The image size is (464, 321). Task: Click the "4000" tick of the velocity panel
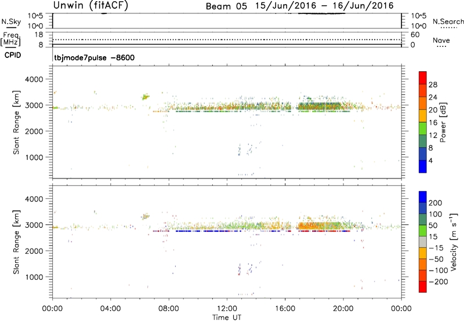[x=34, y=199]
